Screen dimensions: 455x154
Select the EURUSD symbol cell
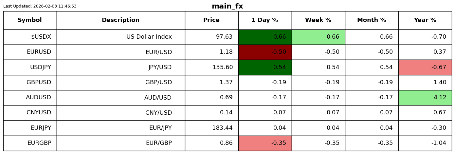pyautogui.click(x=30, y=52)
